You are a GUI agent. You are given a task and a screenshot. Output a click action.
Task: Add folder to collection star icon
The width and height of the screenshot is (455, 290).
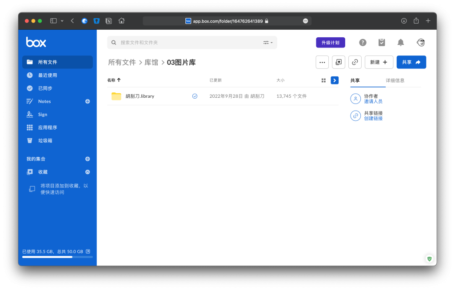(339, 62)
